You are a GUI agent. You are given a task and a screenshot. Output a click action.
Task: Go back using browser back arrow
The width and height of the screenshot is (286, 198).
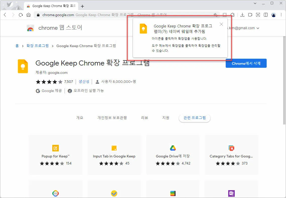pos(5,15)
